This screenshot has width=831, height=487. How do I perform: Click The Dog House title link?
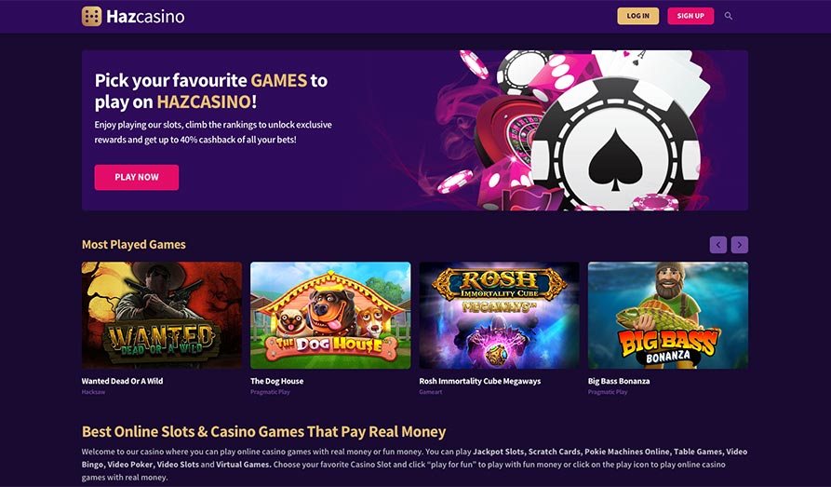276,381
